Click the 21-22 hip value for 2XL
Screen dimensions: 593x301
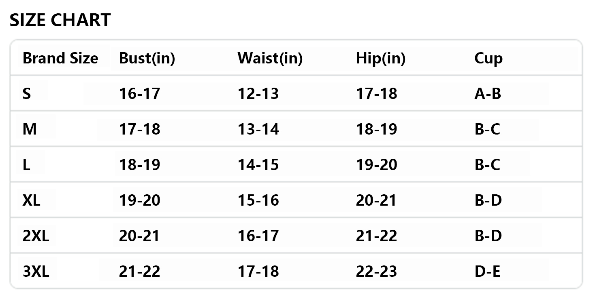[x=376, y=236]
